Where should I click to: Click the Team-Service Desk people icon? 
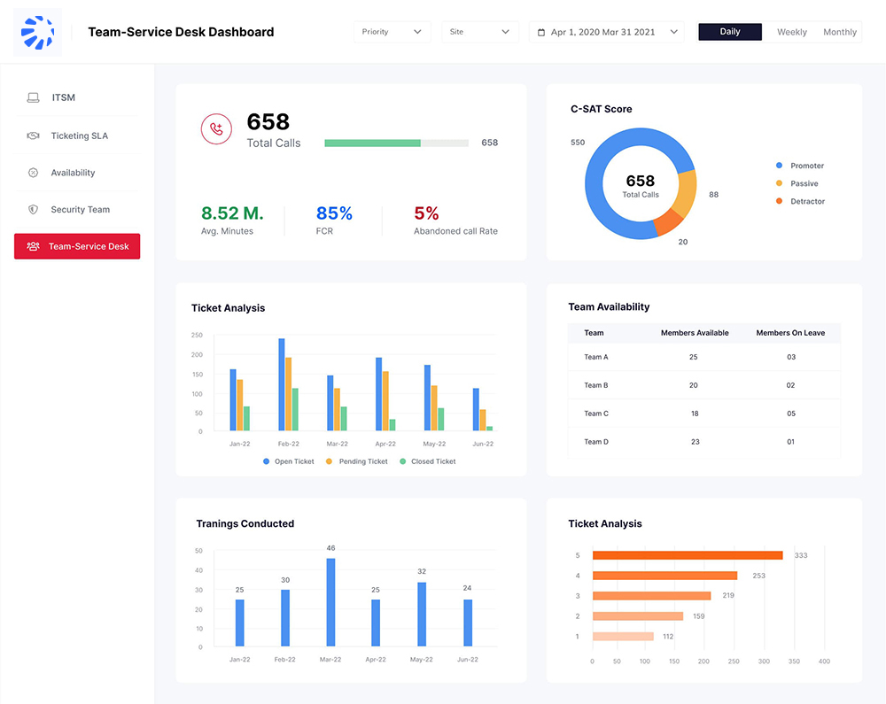pos(33,246)
